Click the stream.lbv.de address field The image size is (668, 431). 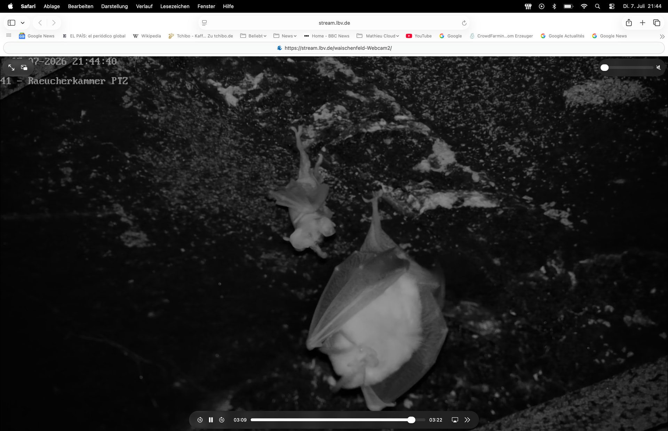[x=334, y=23]
